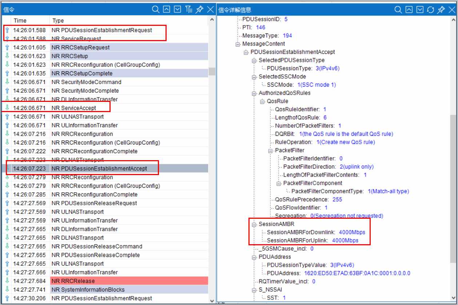The height and width of the screenshot is (305, 458).
Task: Pin the 信令 panel with the pushpin icon
Action: coord(199,10)
